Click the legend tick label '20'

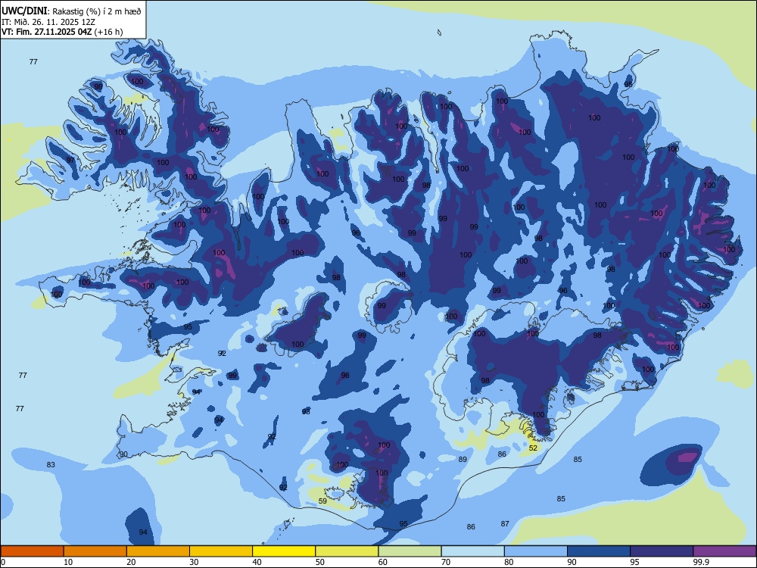point(131,562)
